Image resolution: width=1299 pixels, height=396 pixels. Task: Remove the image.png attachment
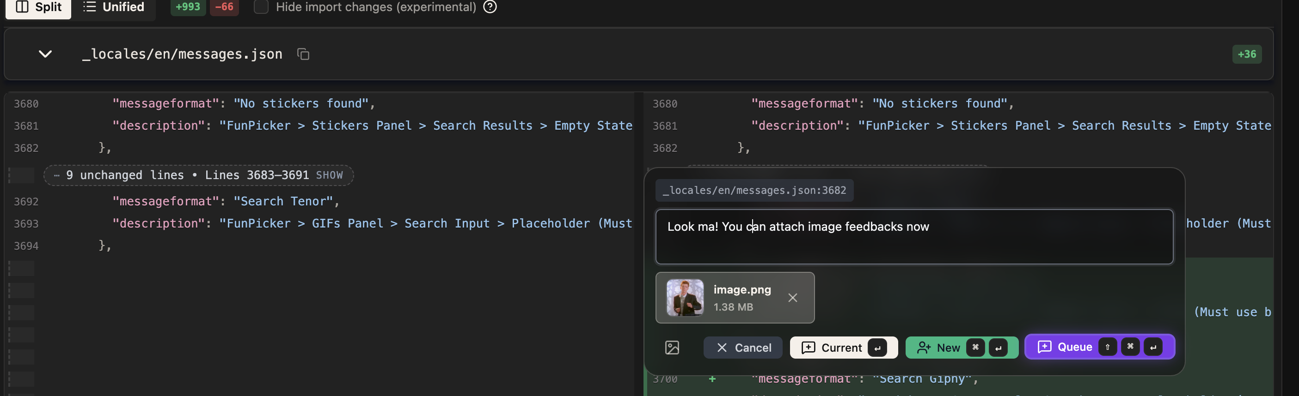click(792, 298)
